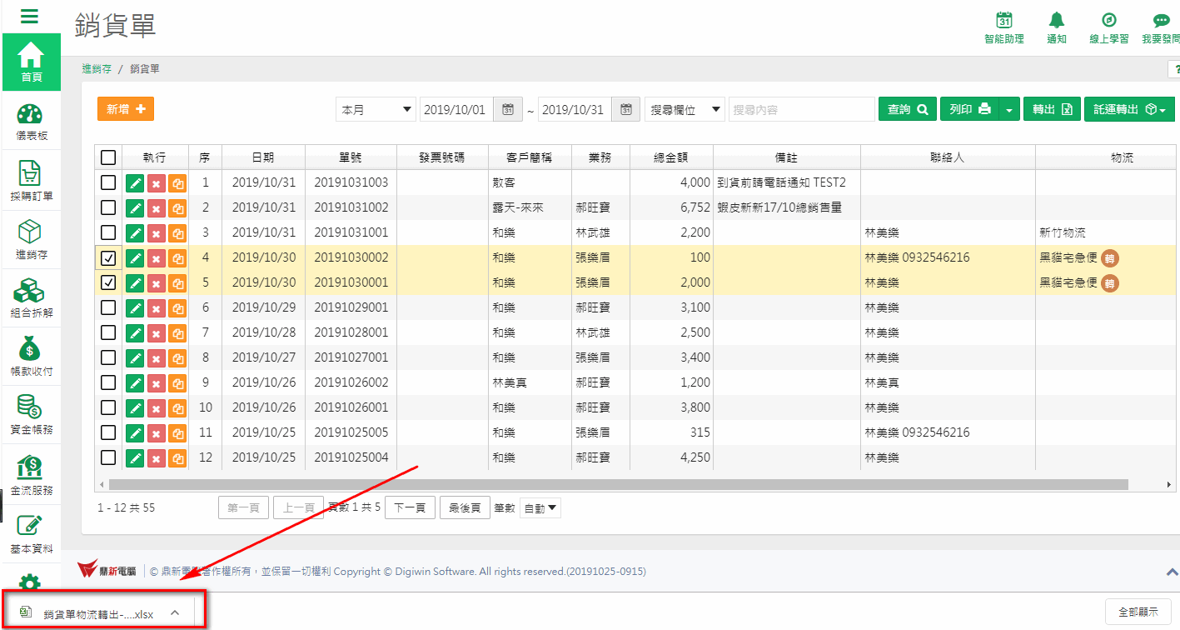Click the 查詢 search button
The height and width of the screenshot is (630, 1180).
[908, 109]
